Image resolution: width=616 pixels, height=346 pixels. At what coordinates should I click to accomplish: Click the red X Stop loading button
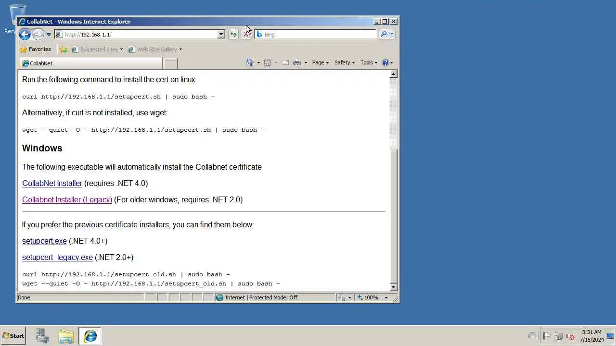[x=246, y=34]
